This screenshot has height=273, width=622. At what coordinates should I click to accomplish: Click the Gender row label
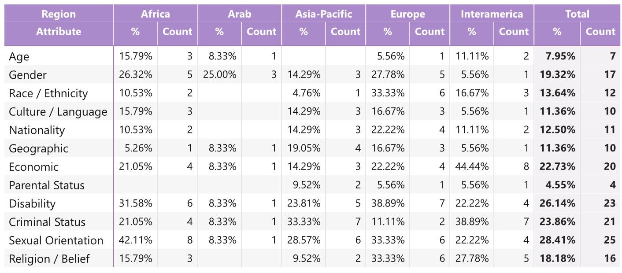27,75
